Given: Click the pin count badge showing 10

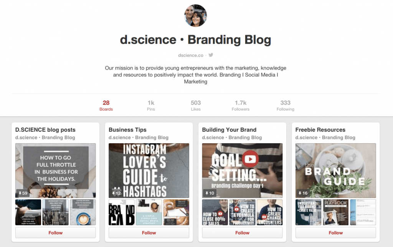Looking at the screenshot, I should tap(210, 193).
